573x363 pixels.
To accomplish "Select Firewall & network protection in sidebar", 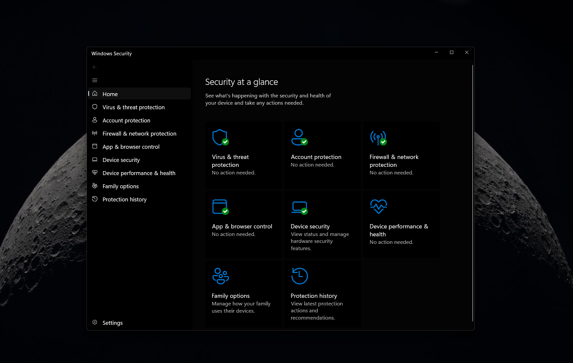I will point(139,133).
